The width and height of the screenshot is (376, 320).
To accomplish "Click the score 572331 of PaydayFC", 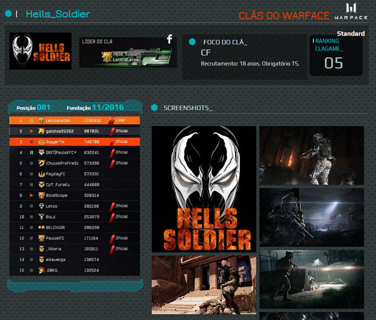I will coord(91,174).
